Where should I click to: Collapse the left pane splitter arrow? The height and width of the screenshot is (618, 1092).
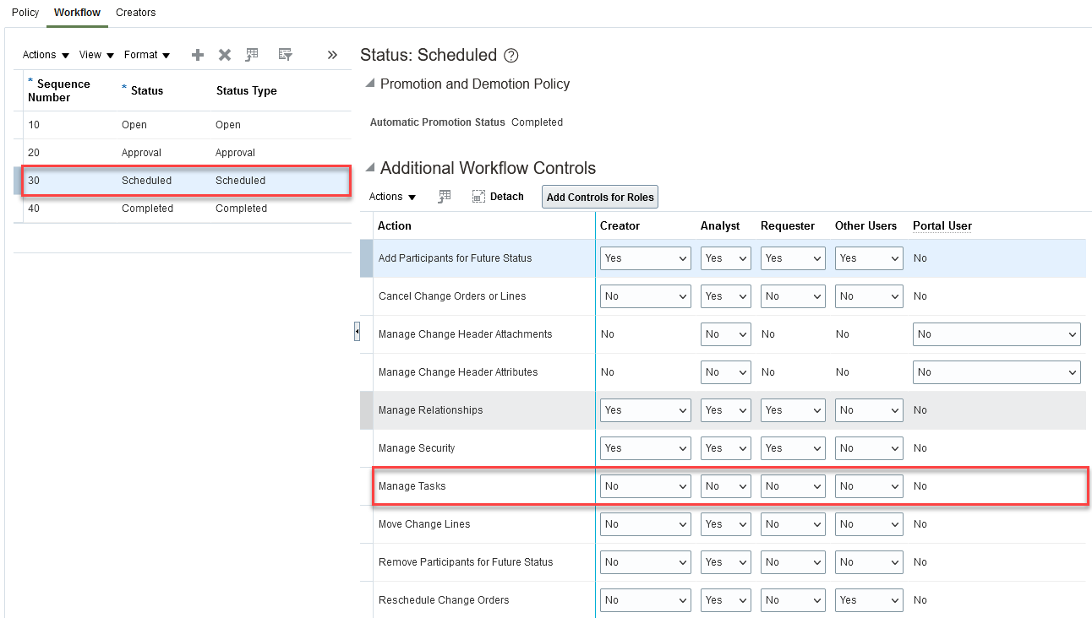click(357, 332)
